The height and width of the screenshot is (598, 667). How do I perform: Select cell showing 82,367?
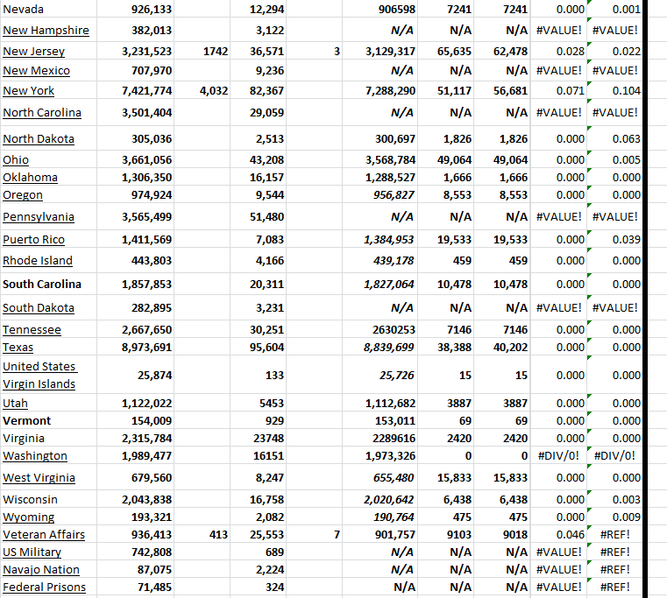tap(259, 91)
